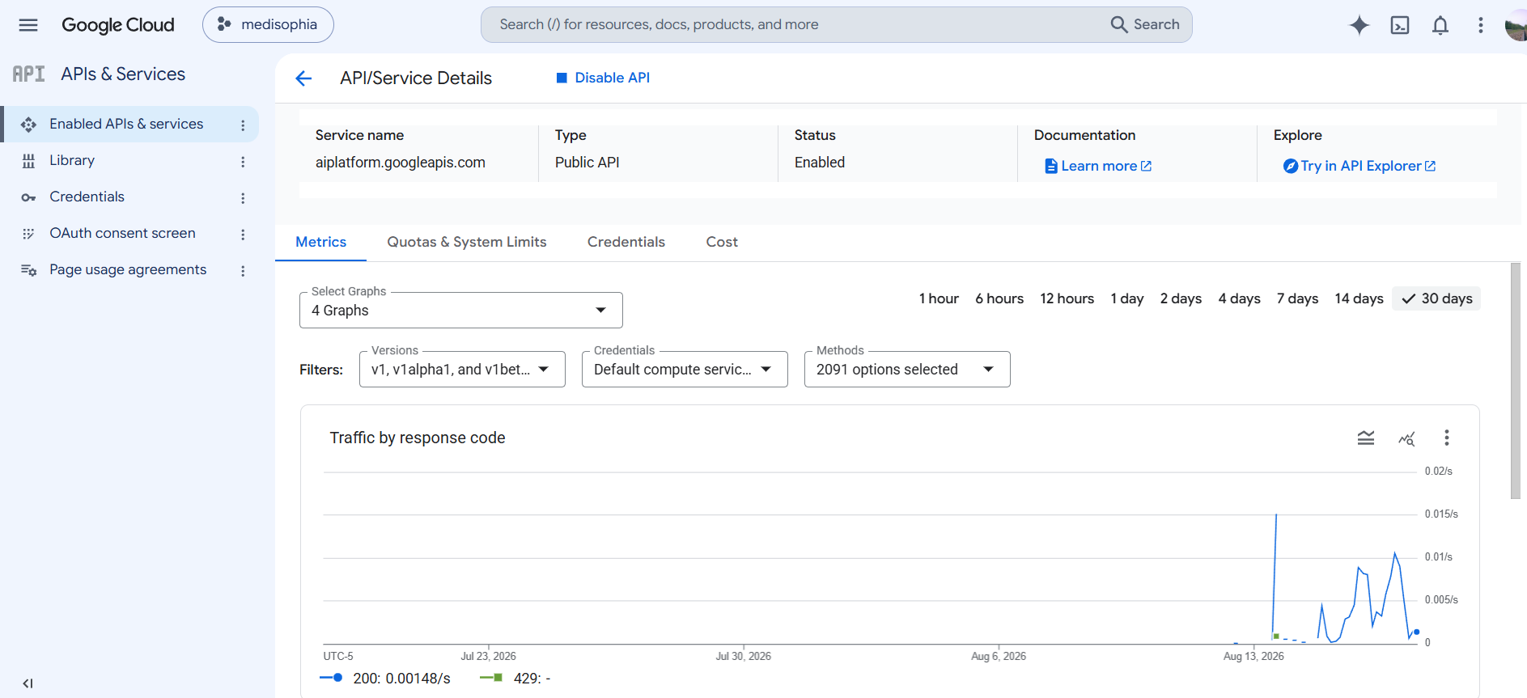Viewport: 1527px width, 698px height.
Task: Click the Page usage agreements icon
Action: pos(28,270)
